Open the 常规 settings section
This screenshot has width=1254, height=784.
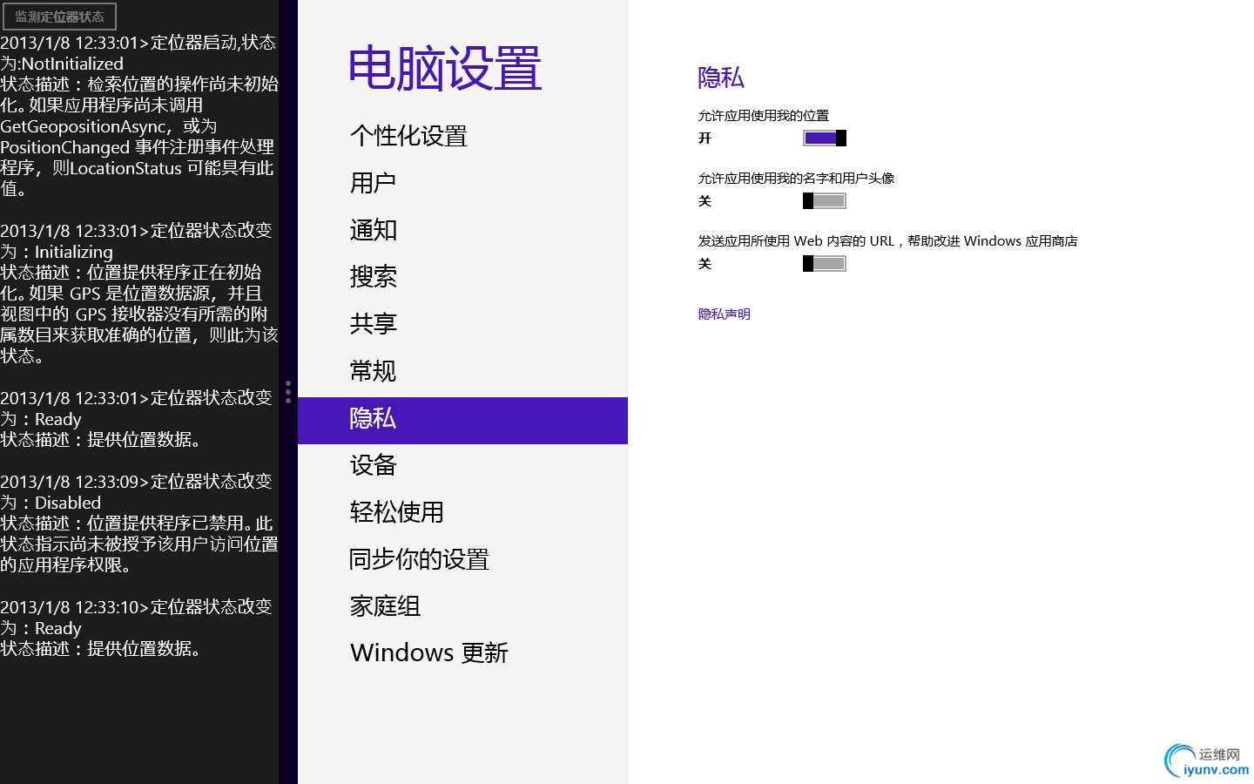tap(373, 370)
